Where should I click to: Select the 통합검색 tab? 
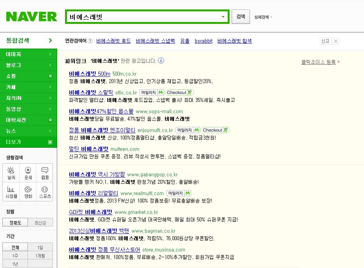coord(29,40)
